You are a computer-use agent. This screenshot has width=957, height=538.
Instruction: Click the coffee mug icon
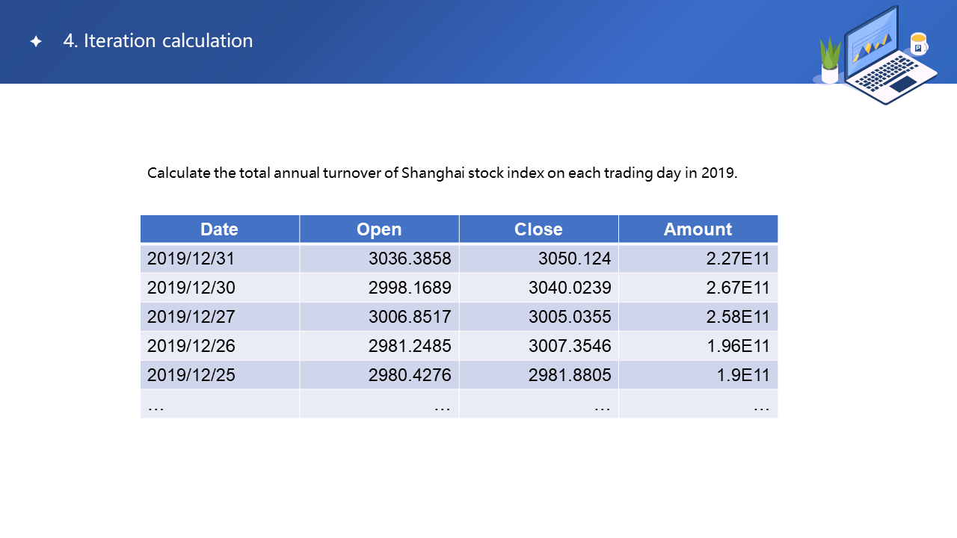pos(918,44)
